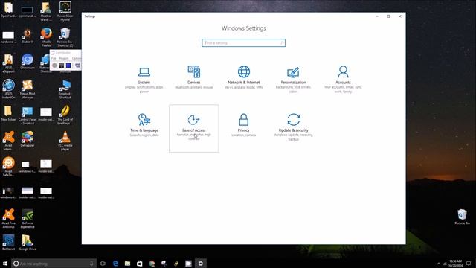Open Network & Internet settings
Screen dimensions: 476x268
[243, 77]
